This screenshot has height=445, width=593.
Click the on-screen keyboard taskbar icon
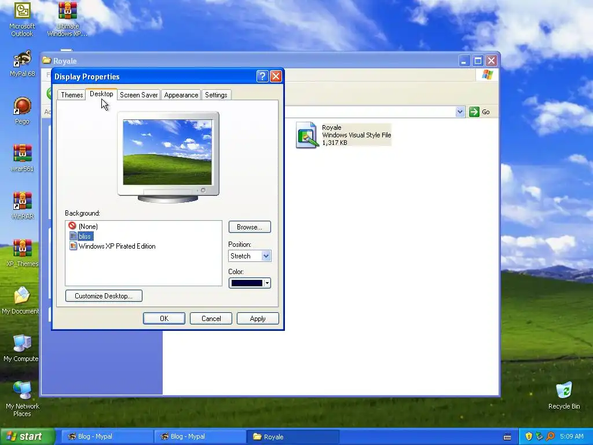(x=507, y=437)
